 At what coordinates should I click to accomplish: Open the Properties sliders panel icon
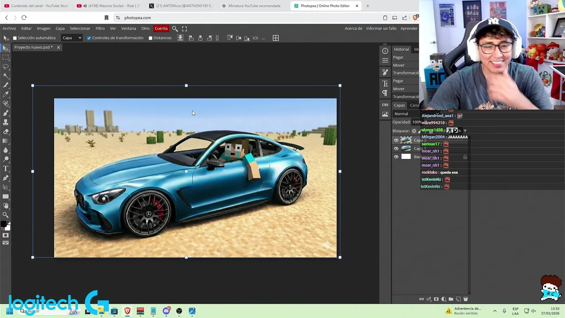385,60
